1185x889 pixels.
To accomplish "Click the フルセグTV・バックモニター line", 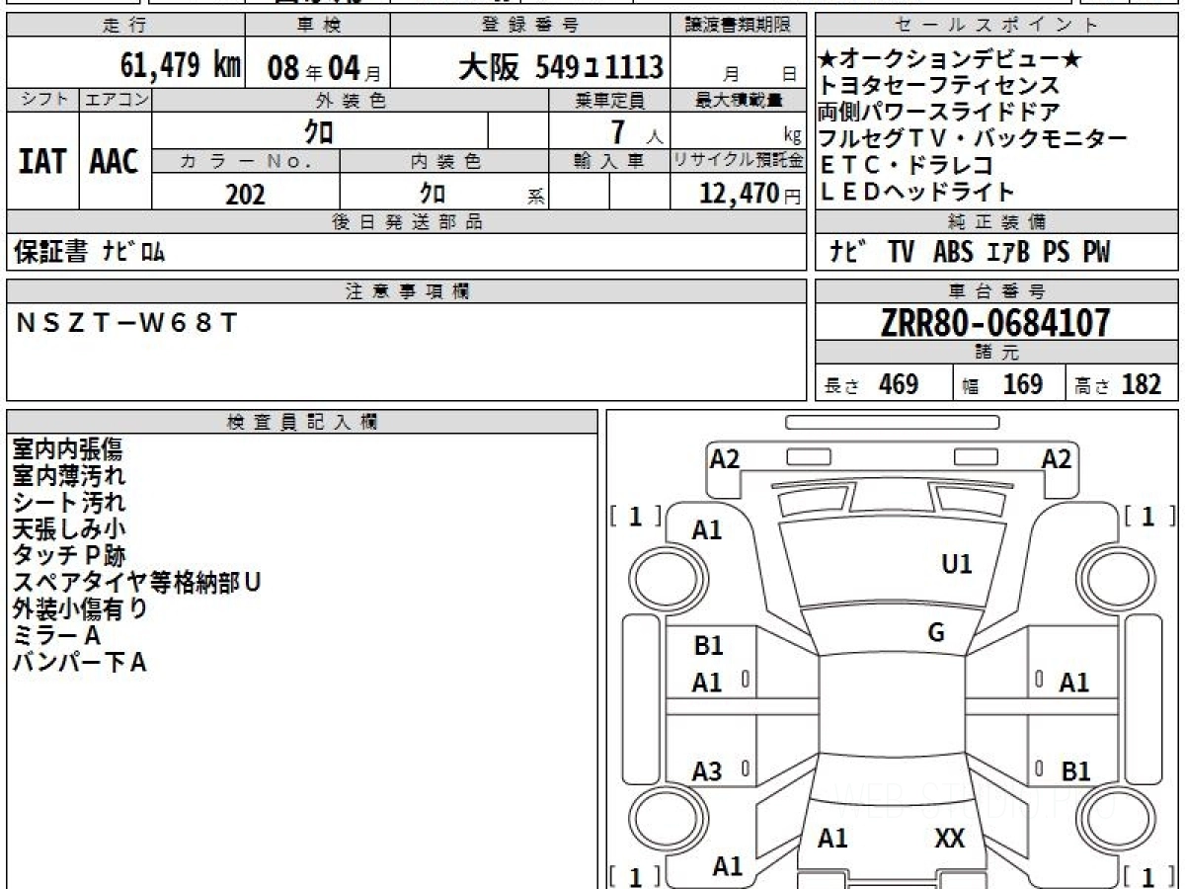I will (973, 139).
